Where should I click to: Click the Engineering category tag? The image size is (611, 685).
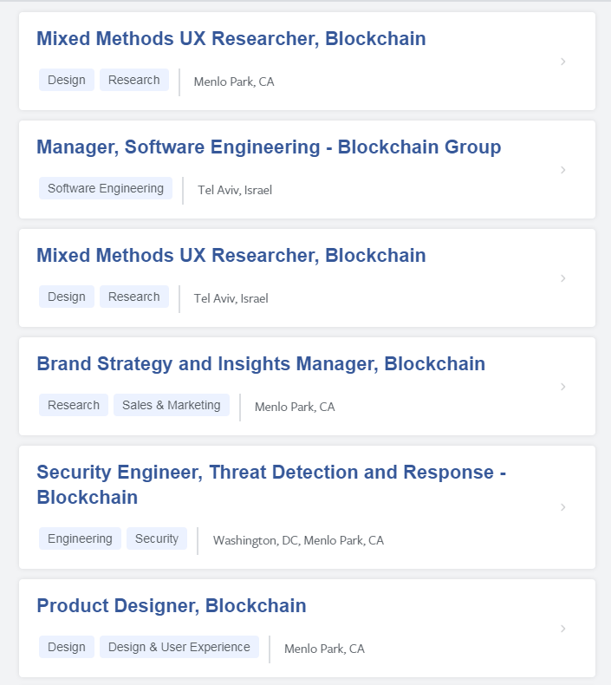coord(80,538)
